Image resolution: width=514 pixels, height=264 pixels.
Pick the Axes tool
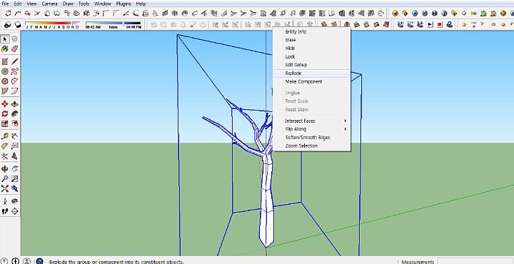click(5, 156)
